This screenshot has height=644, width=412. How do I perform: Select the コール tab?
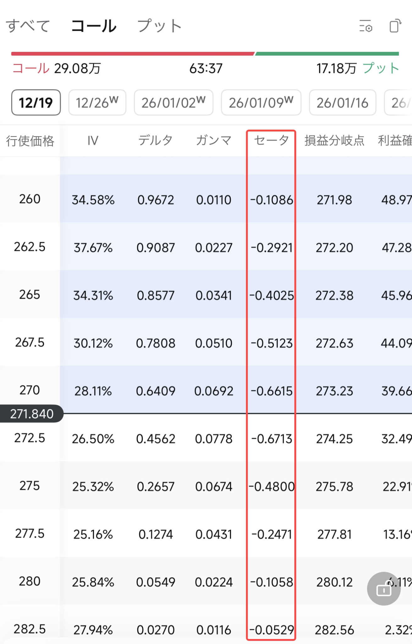coord(94,26)
